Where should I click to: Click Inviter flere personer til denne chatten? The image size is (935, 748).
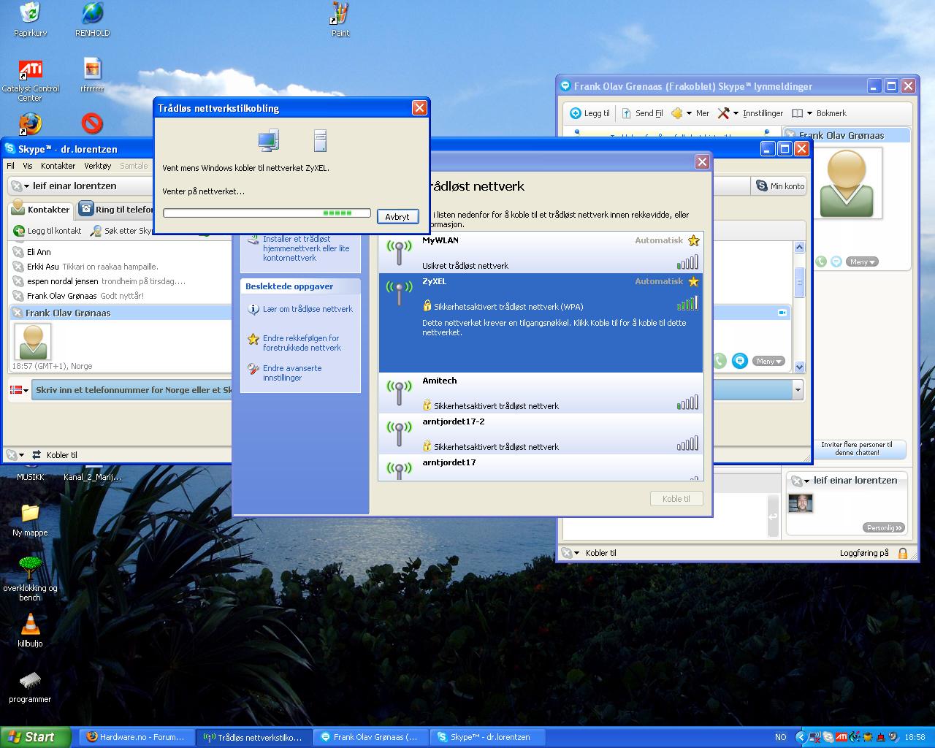click(856, 449)
